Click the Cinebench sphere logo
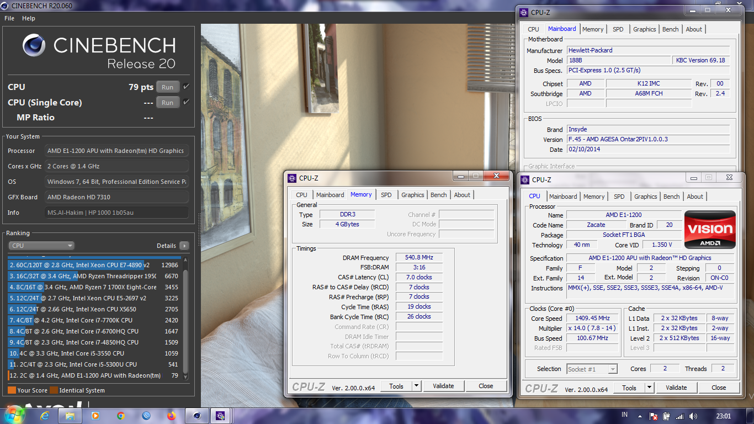The width and height of the screenshot is (754, 424). 34,45
